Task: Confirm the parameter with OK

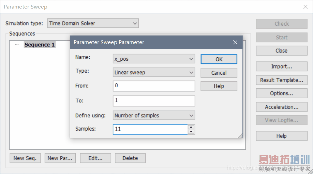Action: (x=219, y=59)
